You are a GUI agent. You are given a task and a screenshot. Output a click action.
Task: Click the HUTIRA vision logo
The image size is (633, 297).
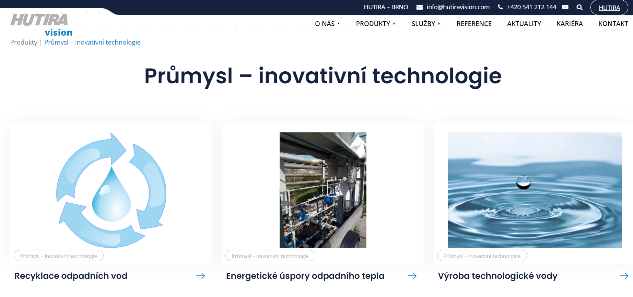pos(42,25)
